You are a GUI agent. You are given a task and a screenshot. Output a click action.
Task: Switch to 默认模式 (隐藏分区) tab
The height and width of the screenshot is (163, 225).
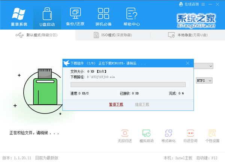[x=37, y=35]
